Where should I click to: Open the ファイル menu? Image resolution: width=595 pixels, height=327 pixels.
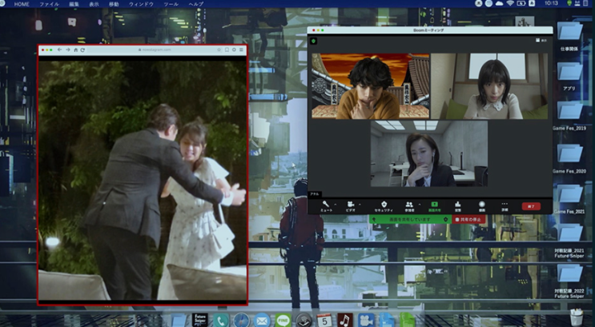point(50,4)
